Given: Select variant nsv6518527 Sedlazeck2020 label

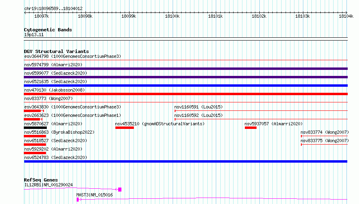Looking at the screenshot, I should [56, 141].
